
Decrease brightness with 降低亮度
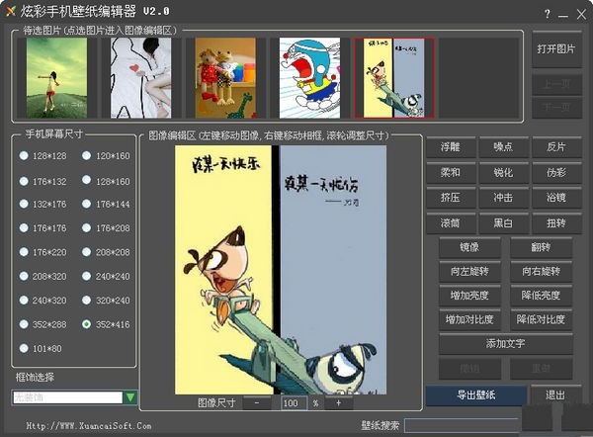pyautogui.click(x=541, y=296)
